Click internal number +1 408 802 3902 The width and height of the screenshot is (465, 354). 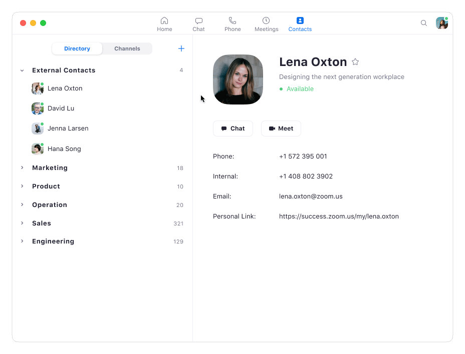(306, 176)
